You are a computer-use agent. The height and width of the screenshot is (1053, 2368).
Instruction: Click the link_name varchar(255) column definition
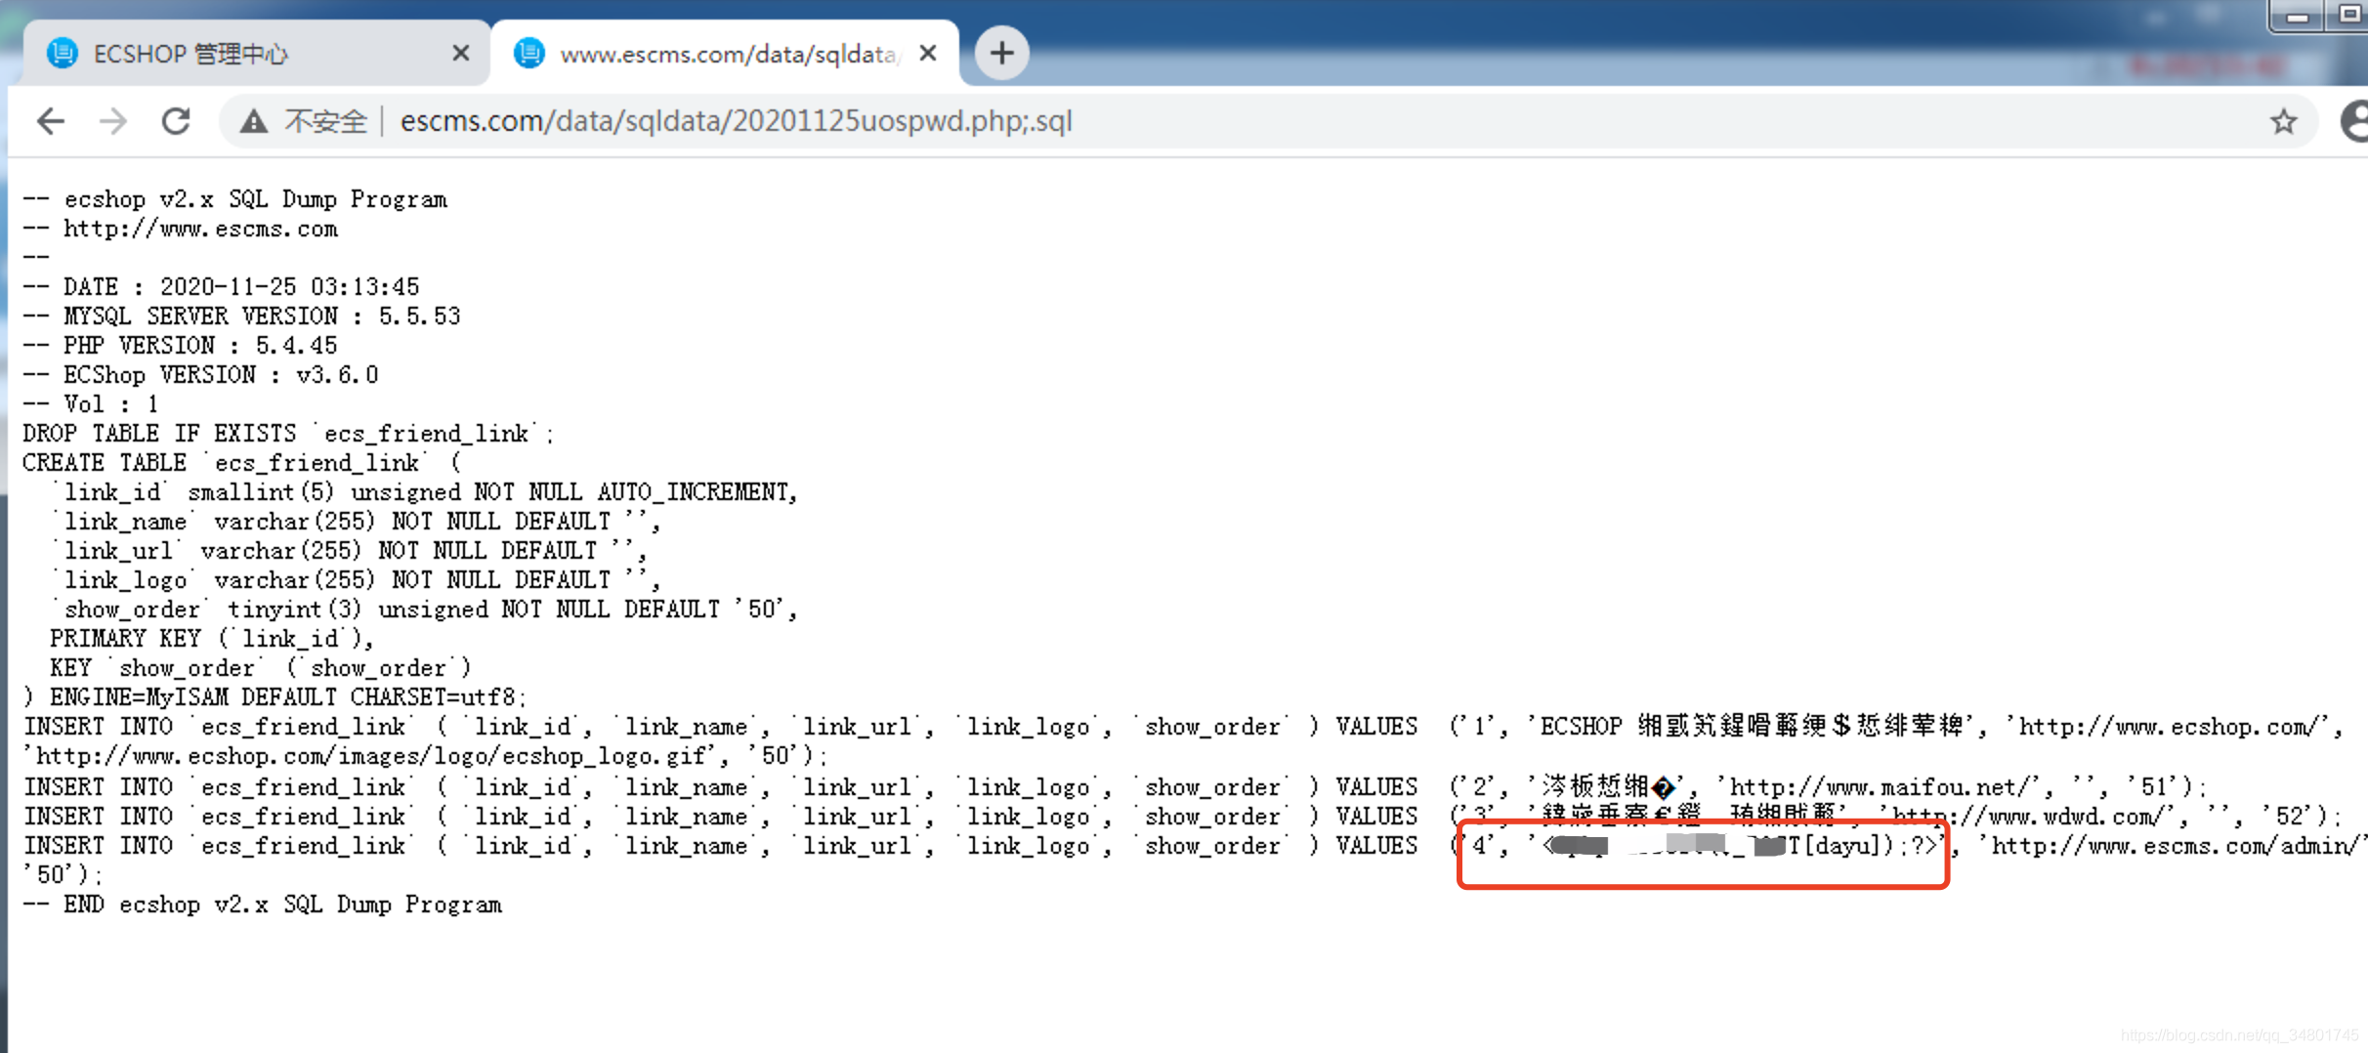pyautogui.click(x=357, y=522)
